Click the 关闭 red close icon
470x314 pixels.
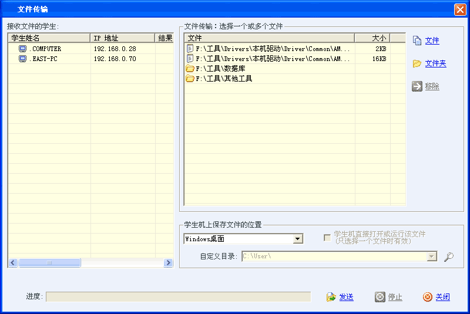pyautogui.click(x=428, y=297)
